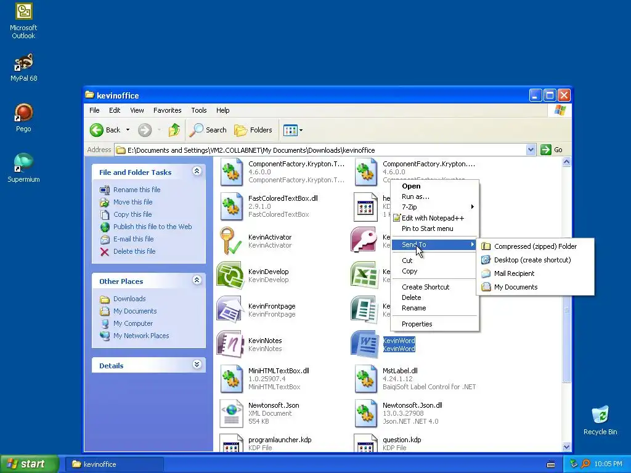Select the KevinFrontpage application icon
Screen dimensions: 631x473
(230, 310)
